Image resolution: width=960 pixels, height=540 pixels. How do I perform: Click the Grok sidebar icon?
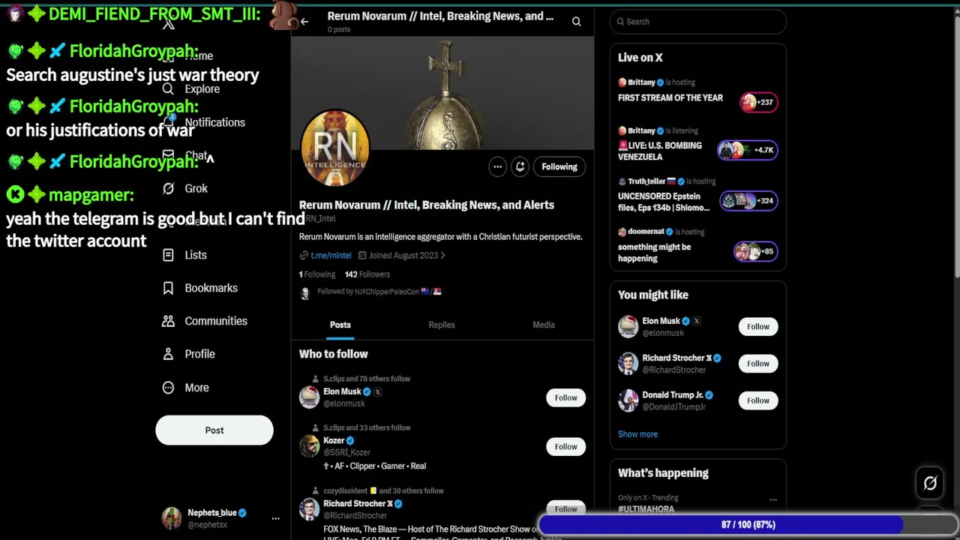click(x=168, y=188)
